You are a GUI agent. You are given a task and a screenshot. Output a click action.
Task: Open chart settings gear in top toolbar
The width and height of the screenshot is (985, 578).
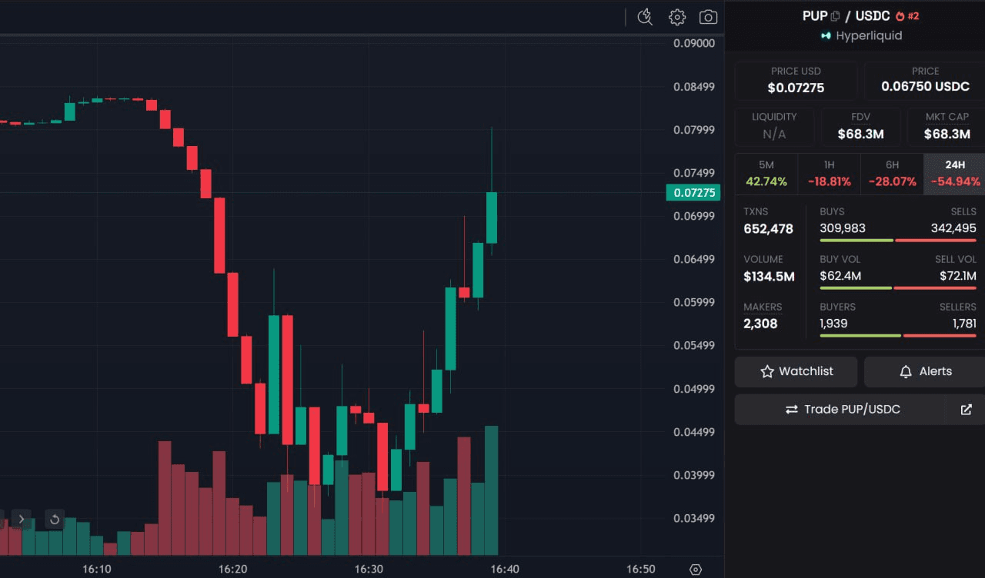click(677, 17)
